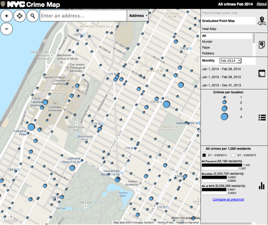Choose Jan 1, 2013 - Dec 31, 2013 range

221,85
